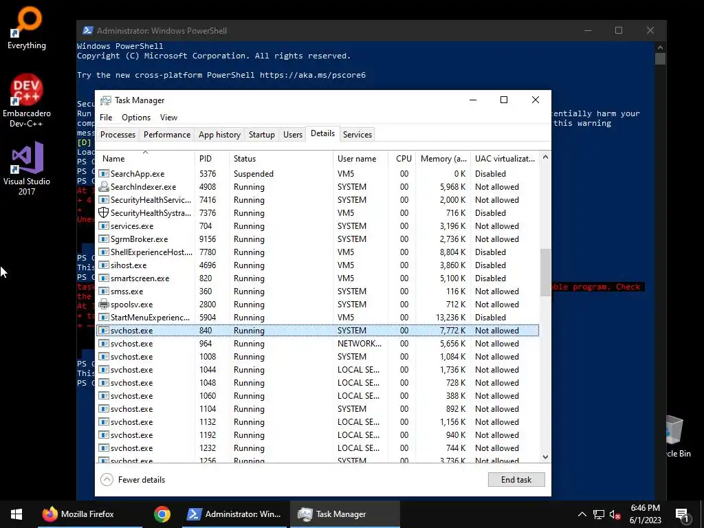Sort by the CPU column header

pyautogui.click(x=401, y=159)
